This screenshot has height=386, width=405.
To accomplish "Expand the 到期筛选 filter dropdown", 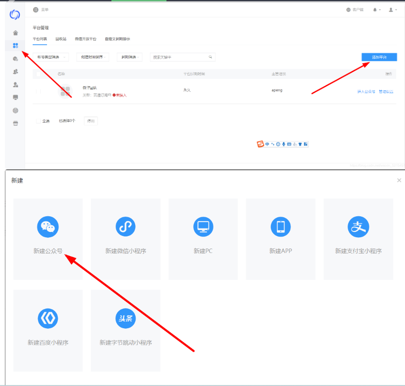I will (129, 57).
